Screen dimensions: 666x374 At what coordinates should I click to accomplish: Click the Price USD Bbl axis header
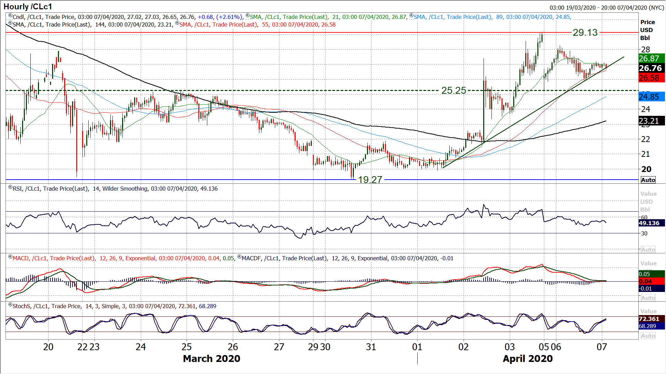[647, 30]
